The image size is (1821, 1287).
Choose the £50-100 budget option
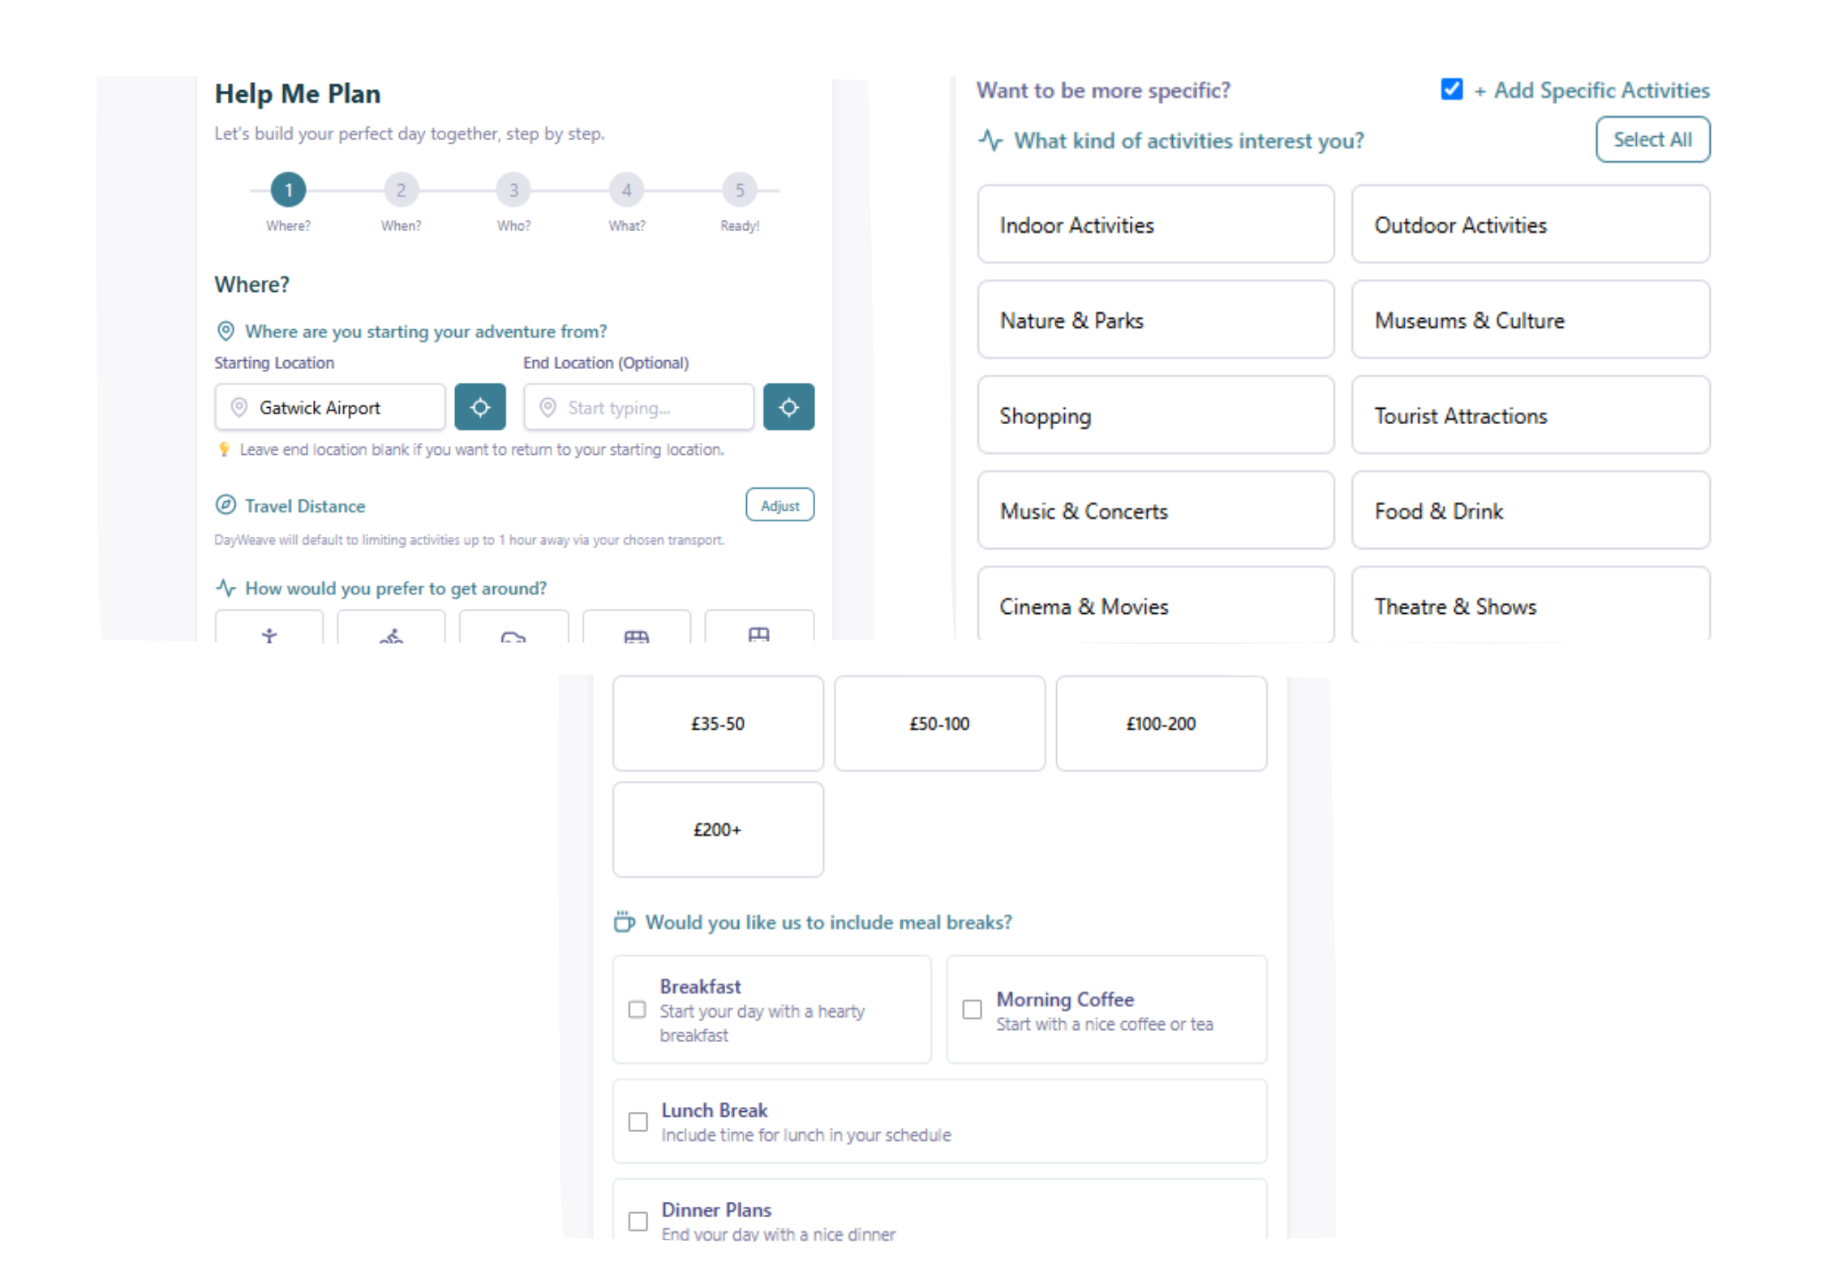click(x=939, y=723)
